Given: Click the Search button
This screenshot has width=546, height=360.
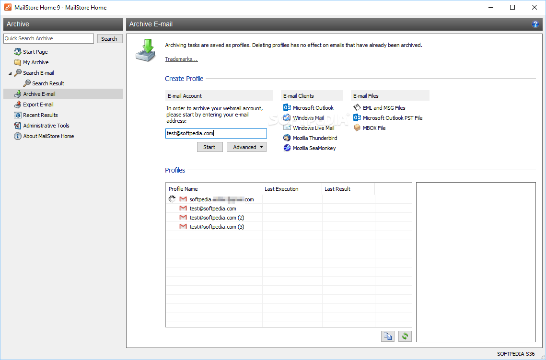Looking at the screenshot, I should 109,39.
